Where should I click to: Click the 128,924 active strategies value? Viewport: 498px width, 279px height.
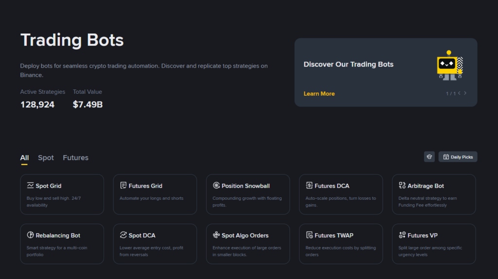[x=37, y=105]
